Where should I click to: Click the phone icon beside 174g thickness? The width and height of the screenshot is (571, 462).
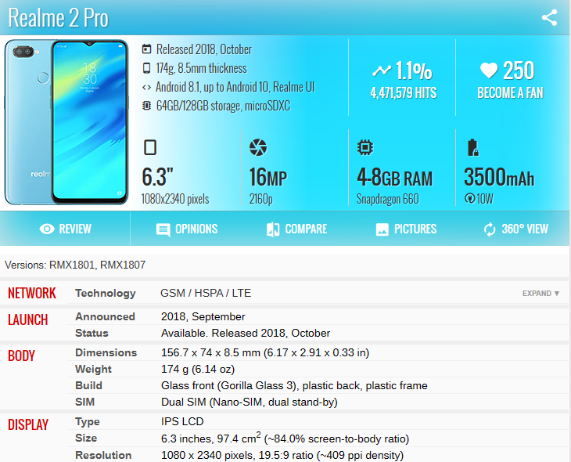[146, 68]
